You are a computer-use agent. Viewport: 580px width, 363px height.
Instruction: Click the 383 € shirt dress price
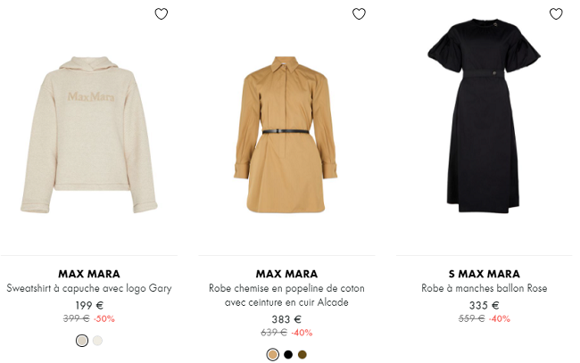click(286, 319)
